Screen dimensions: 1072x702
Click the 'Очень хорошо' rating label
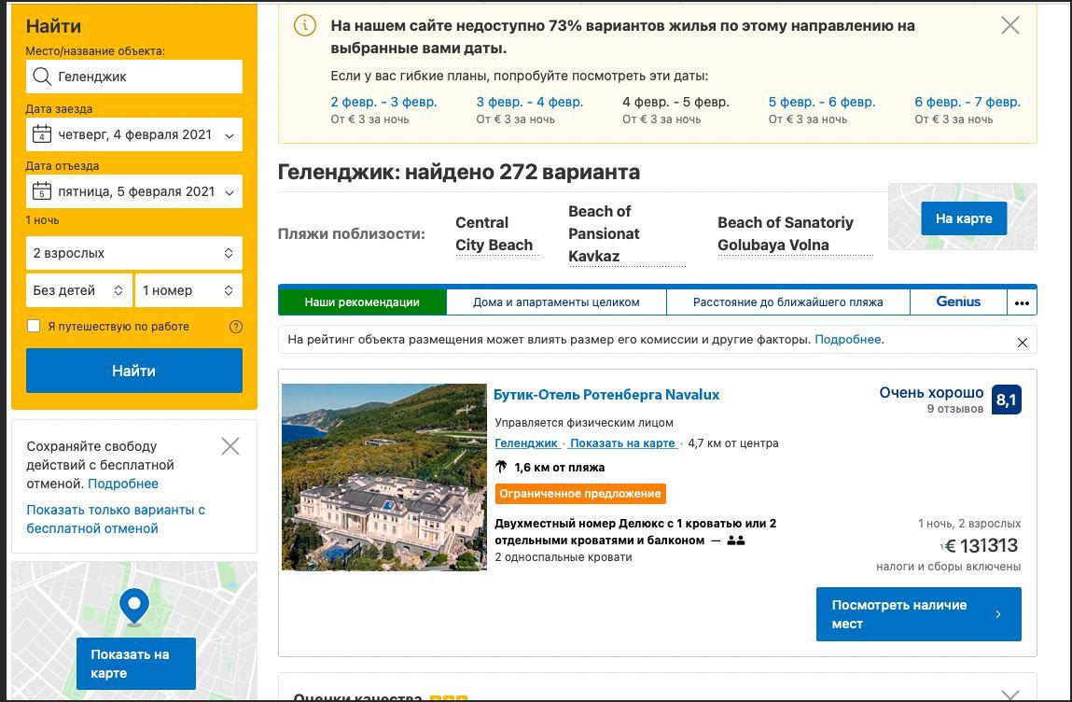931,393
